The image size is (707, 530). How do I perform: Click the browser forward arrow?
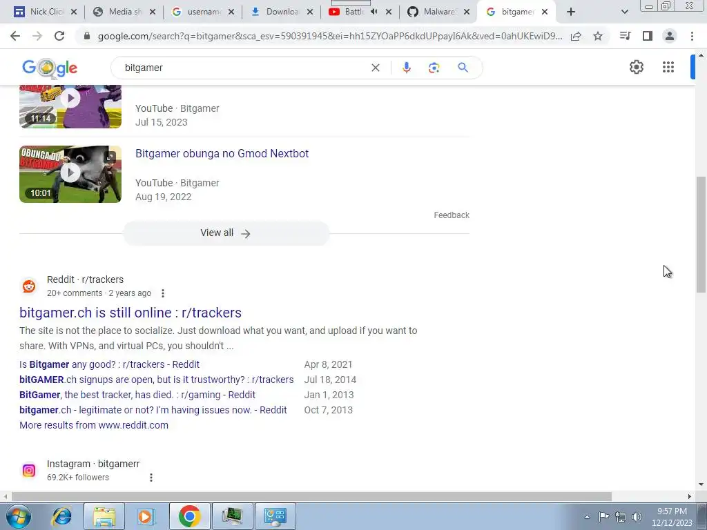37,36
